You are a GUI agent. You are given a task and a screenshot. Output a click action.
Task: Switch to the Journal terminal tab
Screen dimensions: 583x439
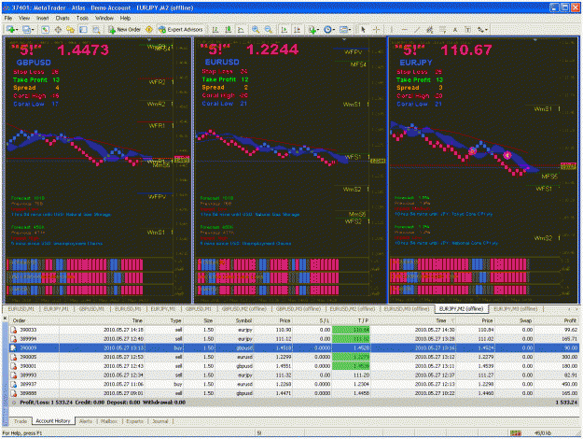coord(160,421)
